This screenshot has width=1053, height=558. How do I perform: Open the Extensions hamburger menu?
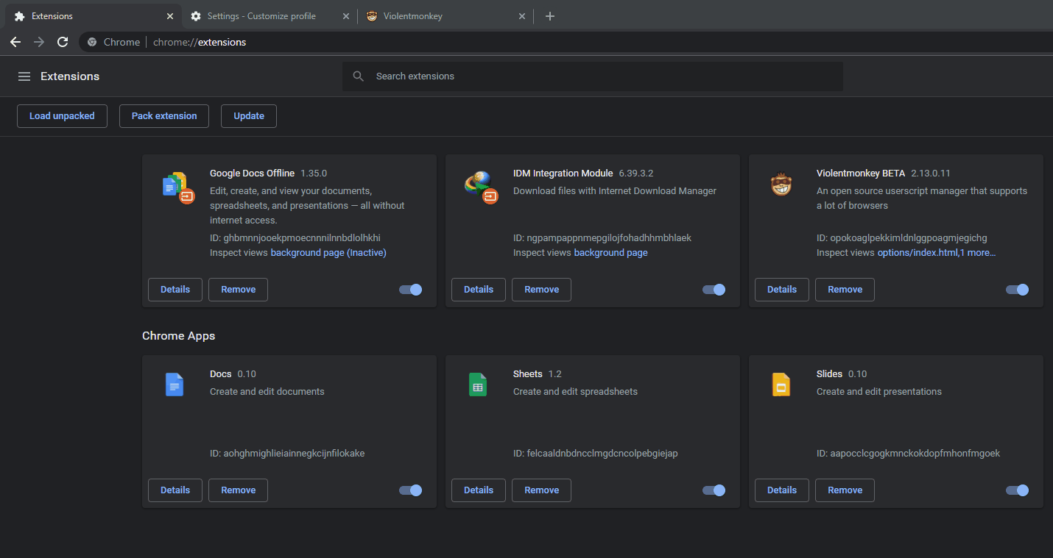24,76
